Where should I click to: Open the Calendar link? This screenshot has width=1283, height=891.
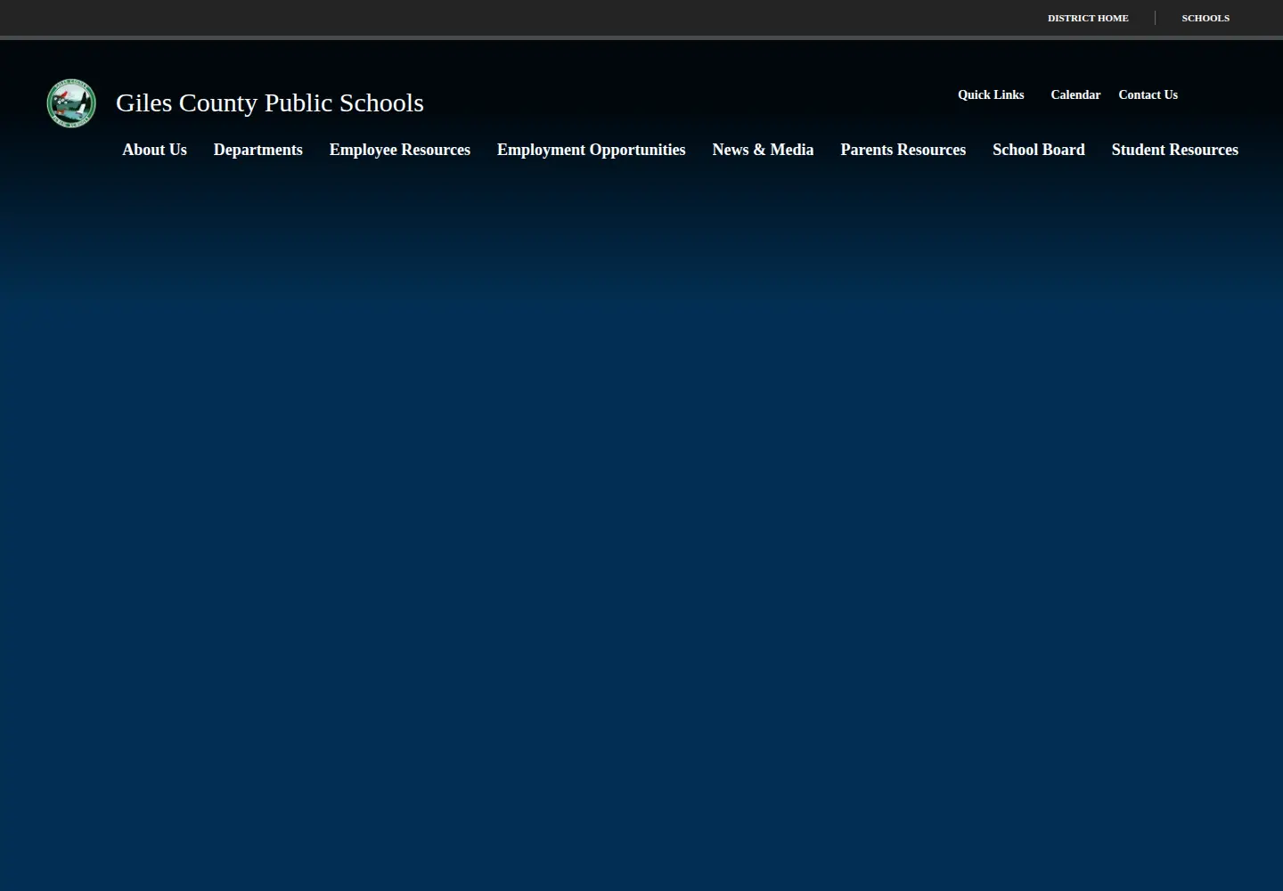1075,94
